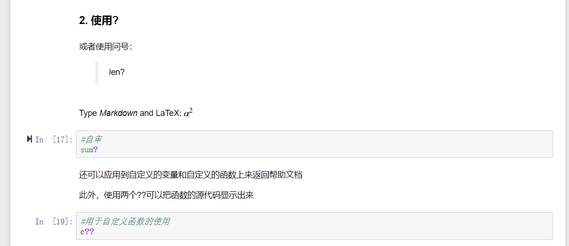Click the len? blockquote text
The width and height of the screenshot is (569, 246).
(117, 72)
